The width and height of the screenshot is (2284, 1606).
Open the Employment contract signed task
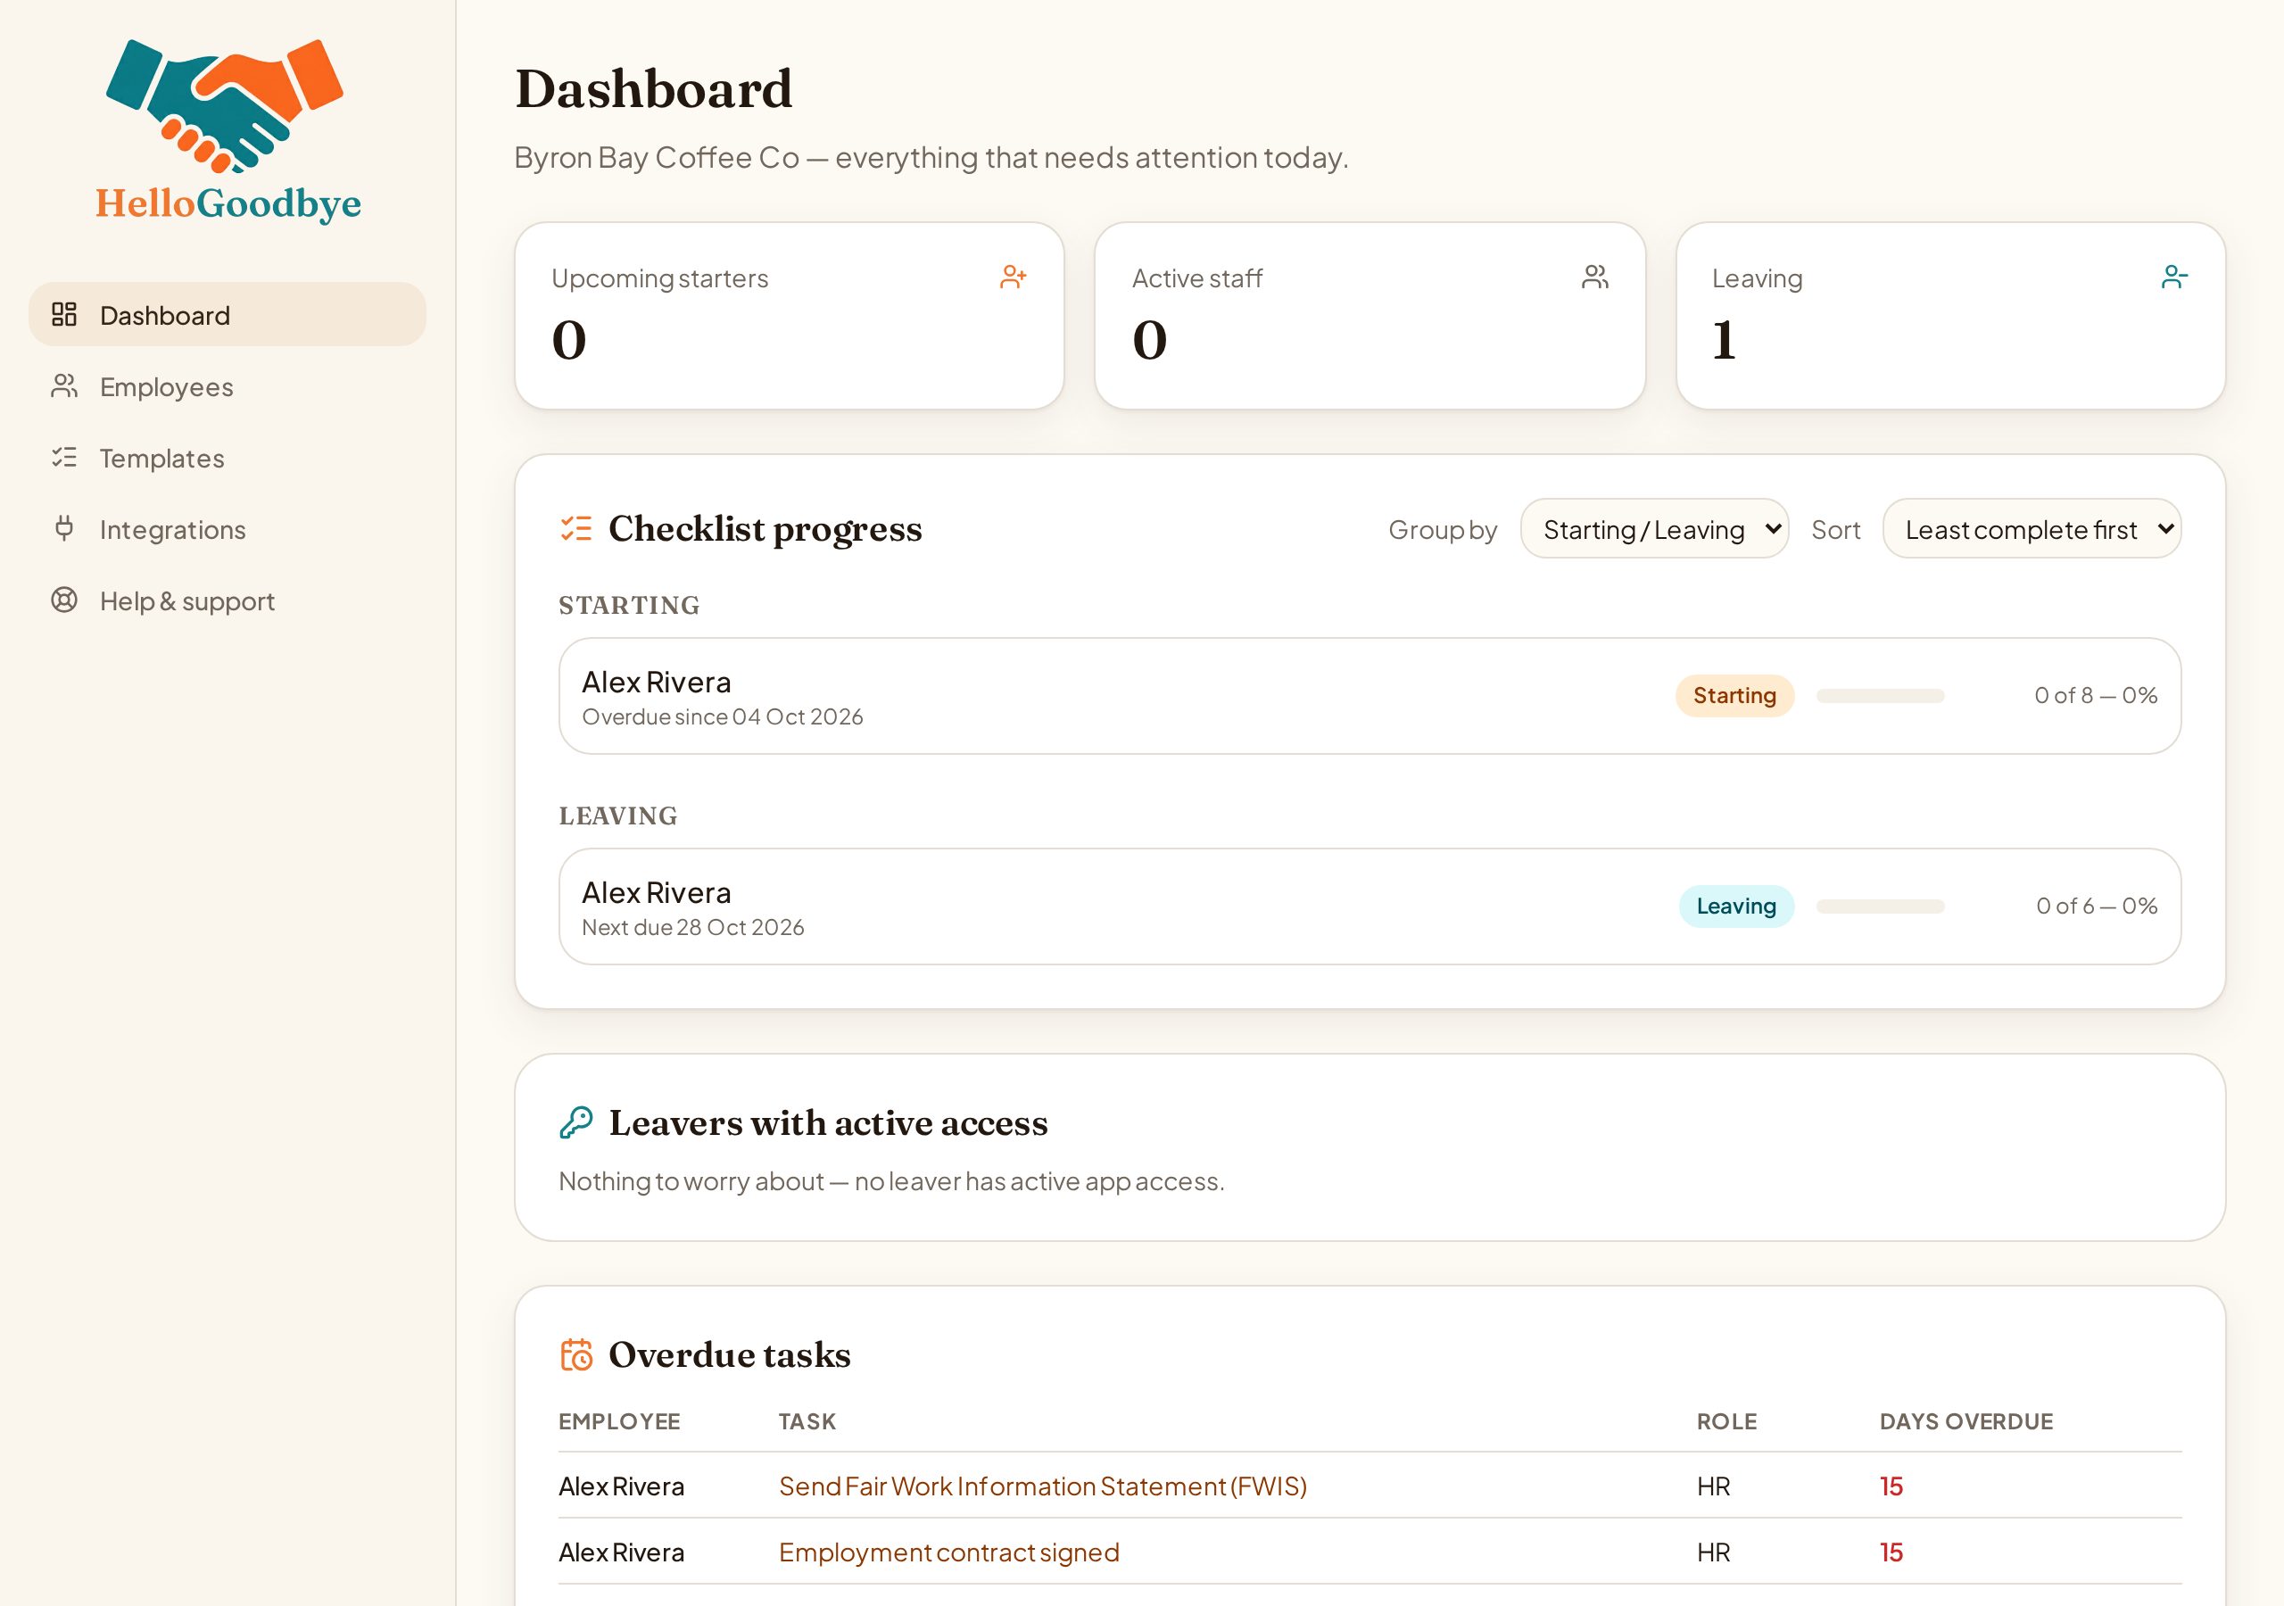pyautogui.click(x=949, y=1552)
